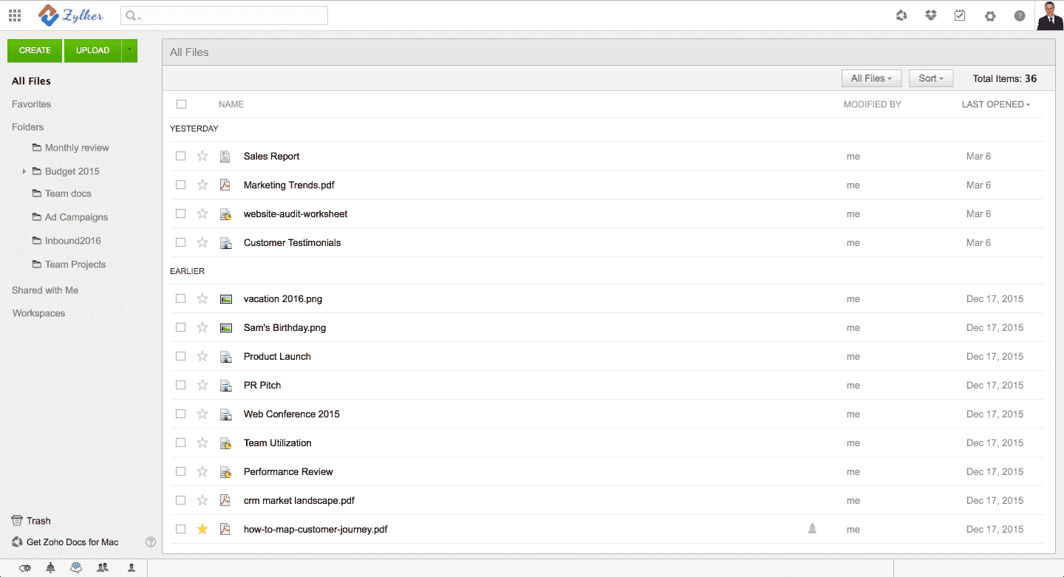Click the Zylker logo
The image size is (1064, 577).
pyautogui.click(x=71, y=16)
